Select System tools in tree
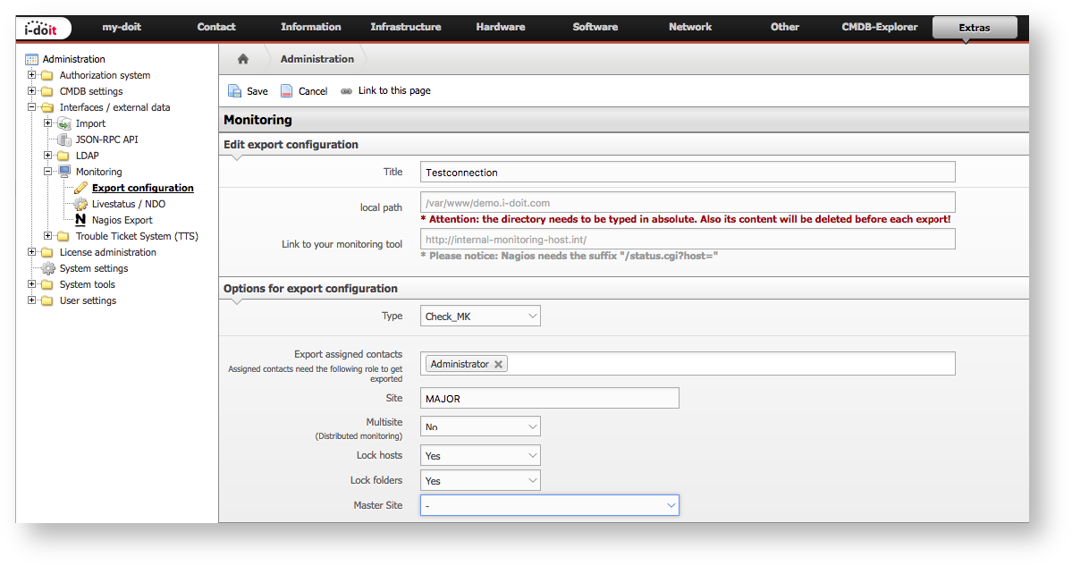The width and height of the screenshot is (1072, 566). (x=88, y=284)
